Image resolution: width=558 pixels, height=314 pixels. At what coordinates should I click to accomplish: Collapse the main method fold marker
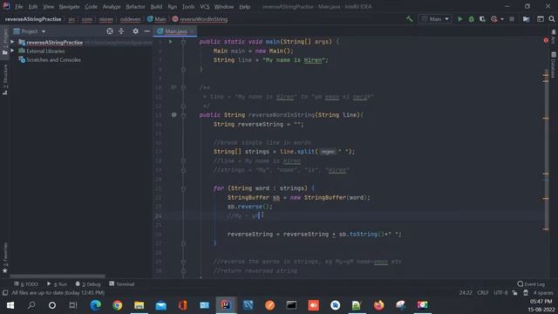click(183, 42)
